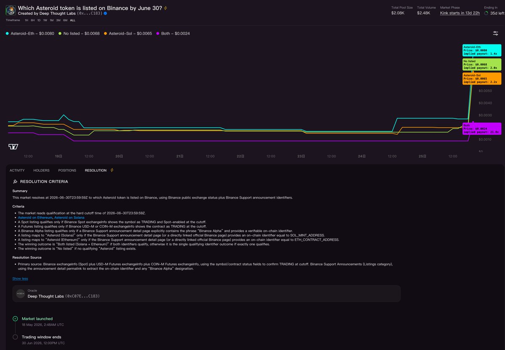
Task: Click the green No listed legend dot
Action: (x=60, y=33)
